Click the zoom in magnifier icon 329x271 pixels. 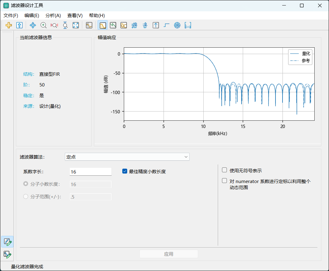(43, 25)
